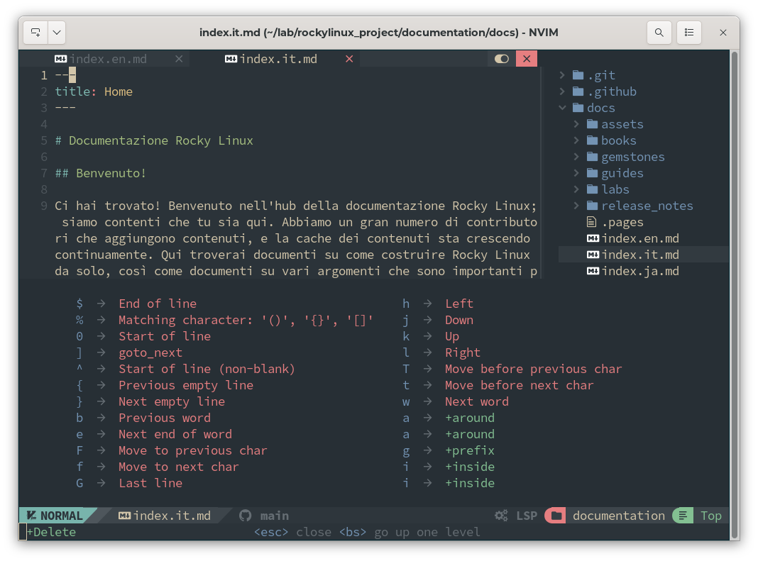Collapse the docs folder in the tree
This screenshot has width=758, height=561.
563,108
